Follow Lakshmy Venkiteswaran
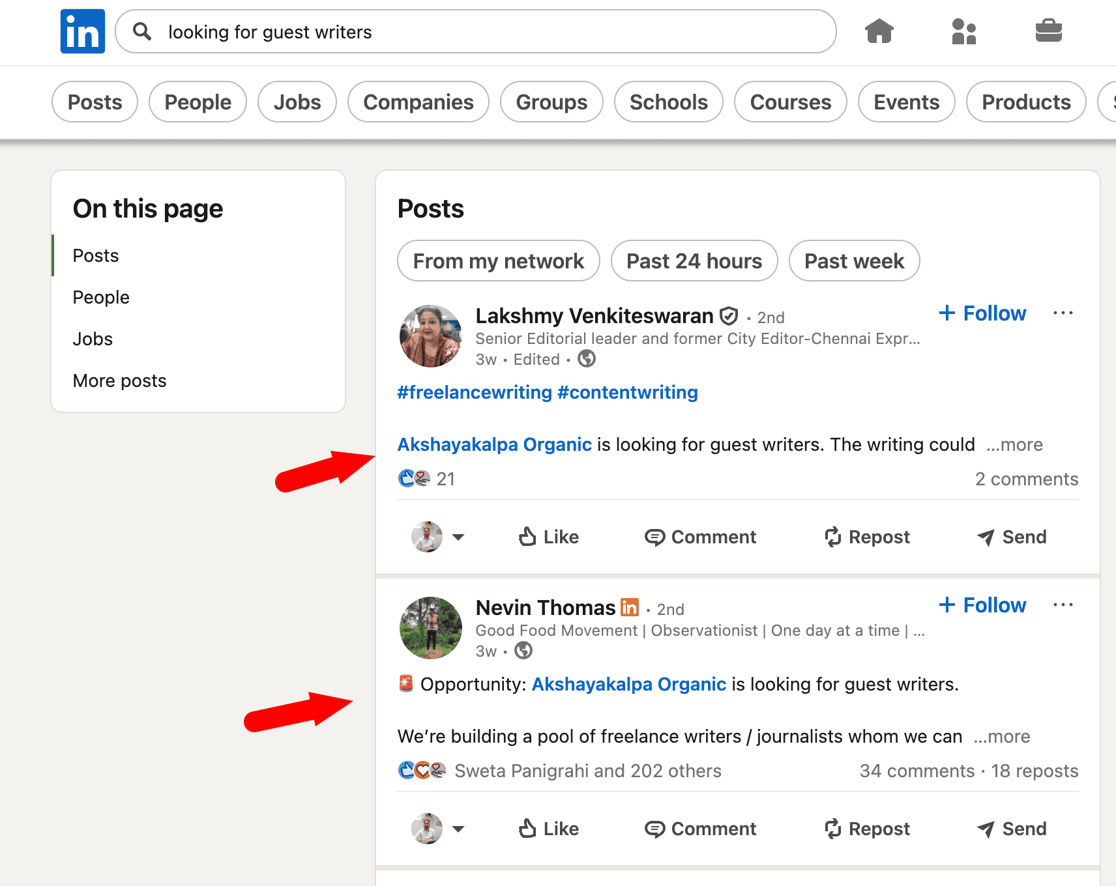This screenshot has height=886, width=1116. click(x=983, y=313)
